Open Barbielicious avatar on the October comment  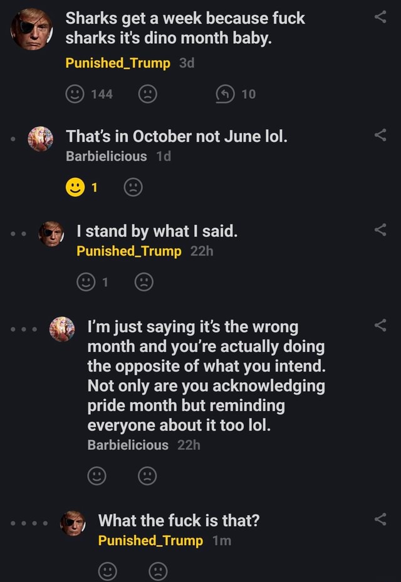pos(41,138)
